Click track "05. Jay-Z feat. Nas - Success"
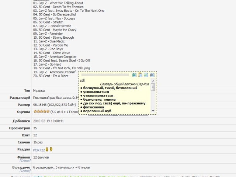Viewport: 236px width, 177px height. click(54, 18)
